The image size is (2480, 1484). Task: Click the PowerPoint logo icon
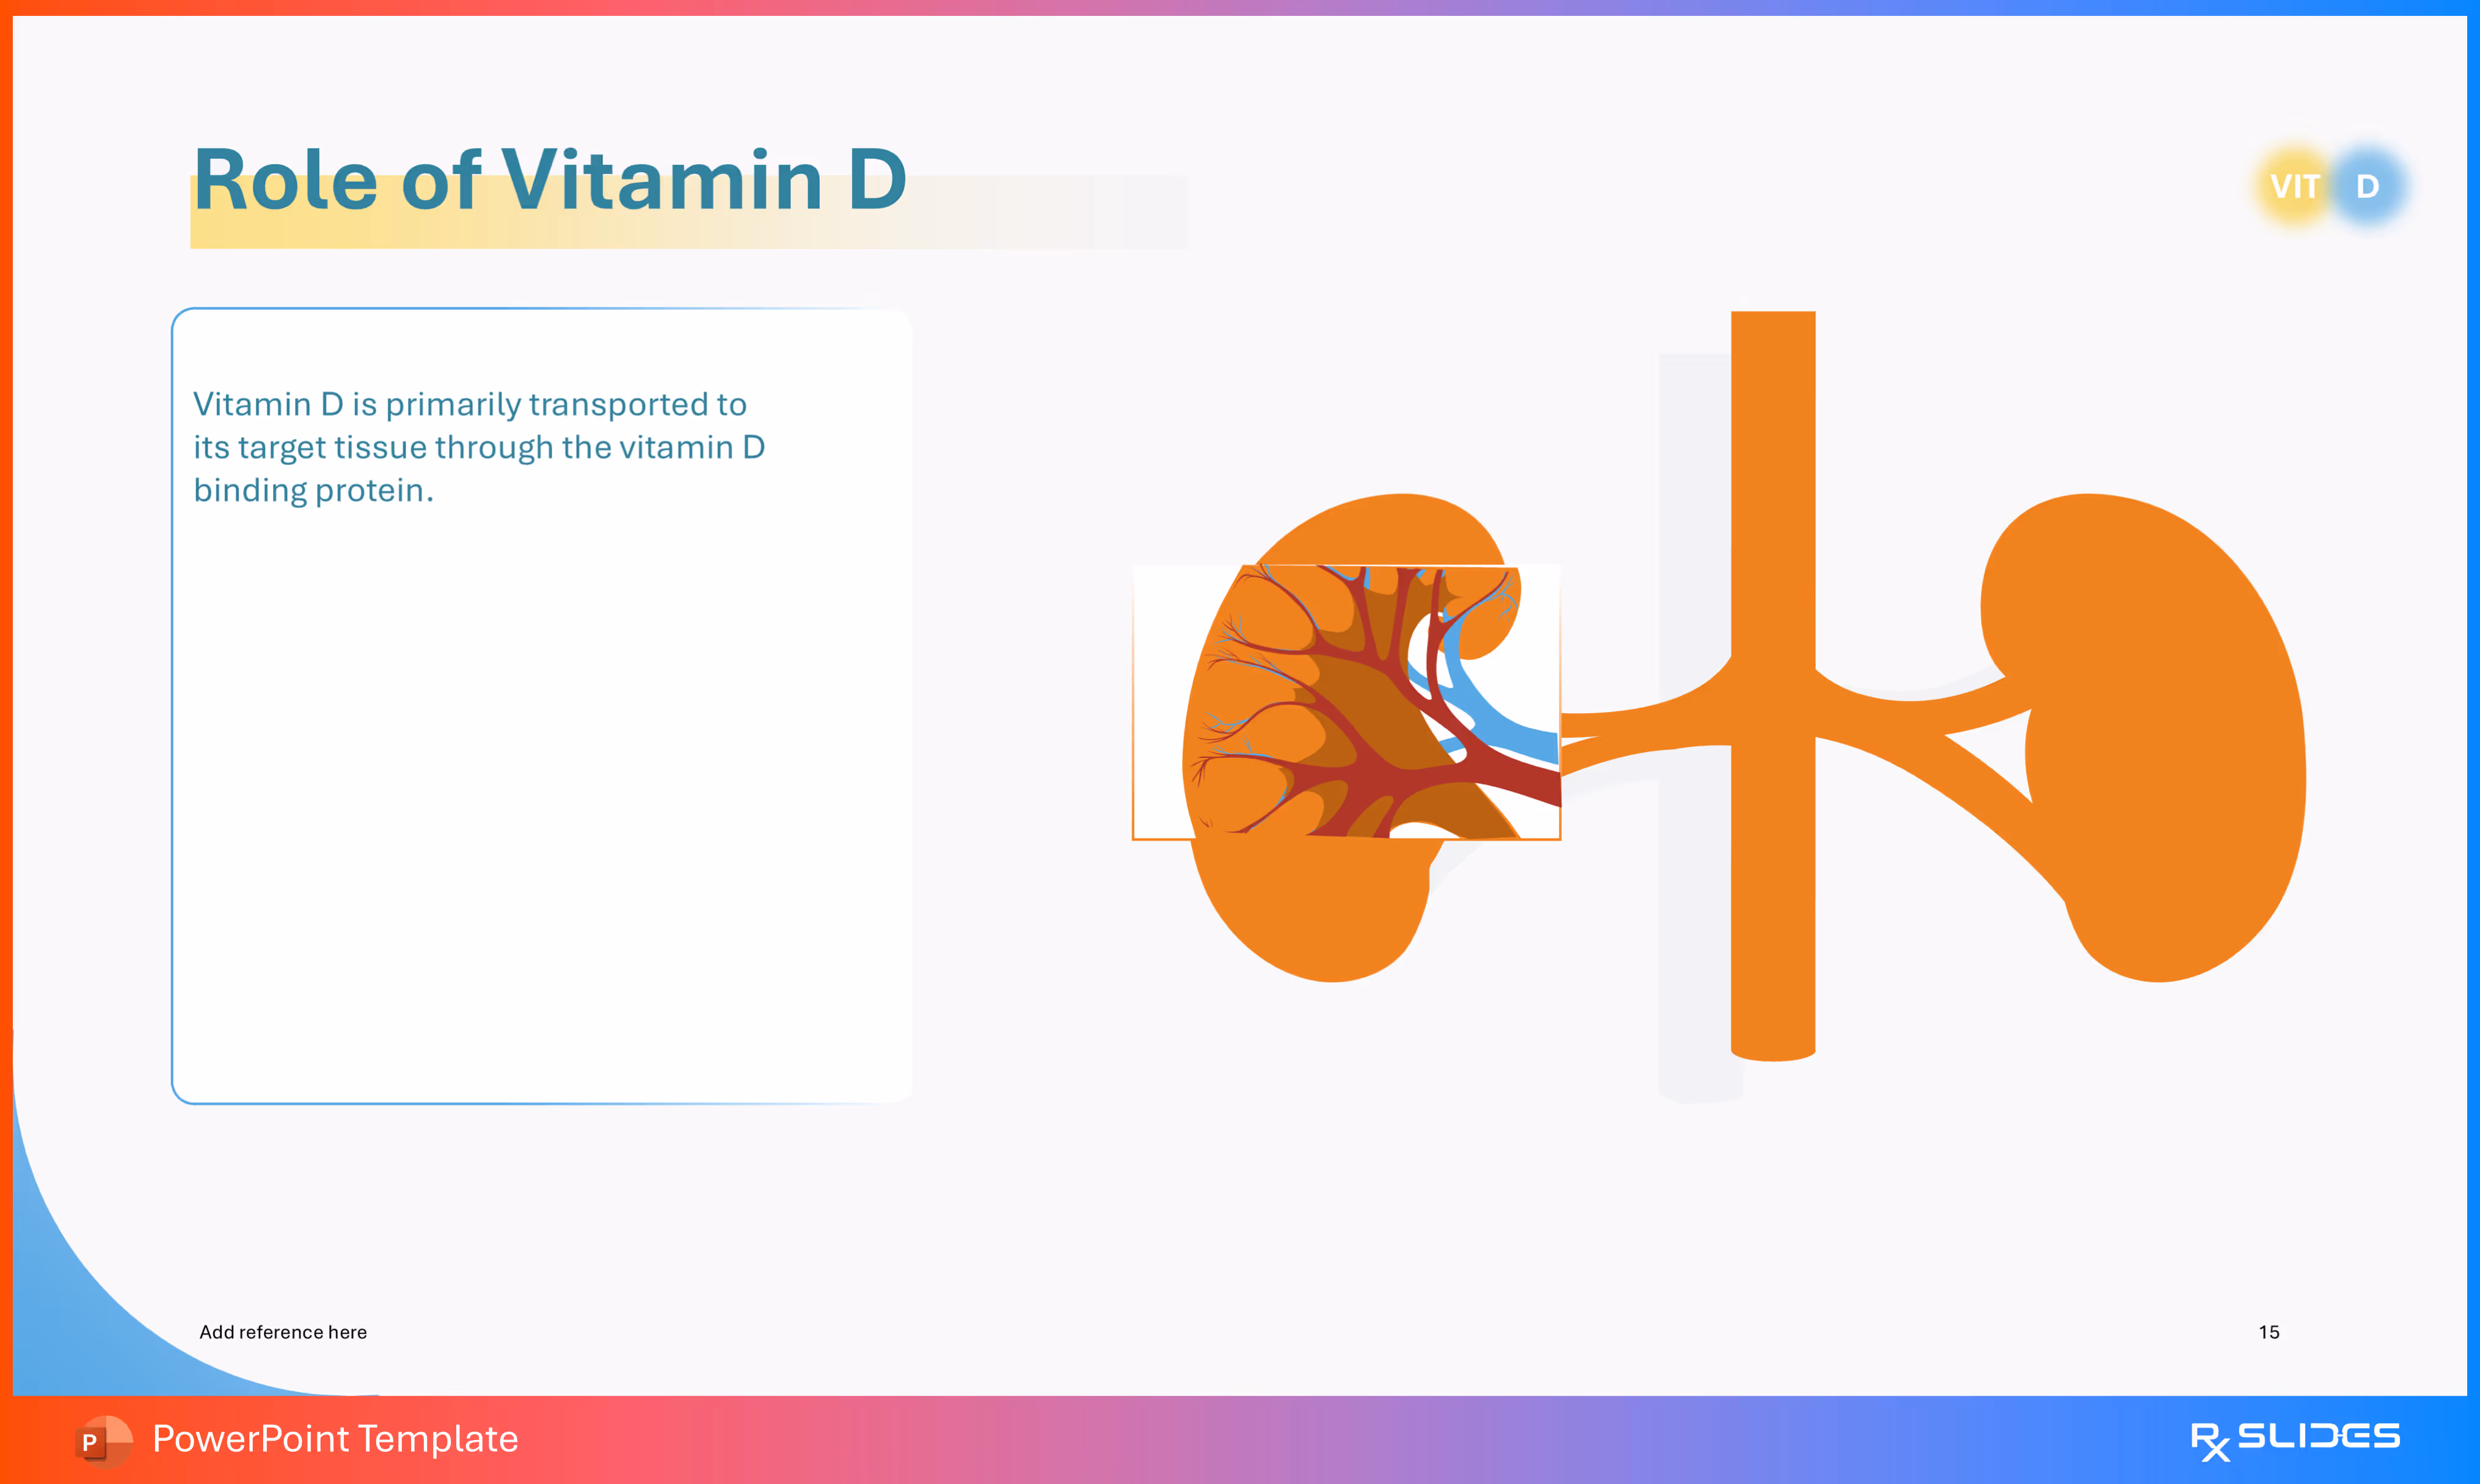[x=103, y=1440]
